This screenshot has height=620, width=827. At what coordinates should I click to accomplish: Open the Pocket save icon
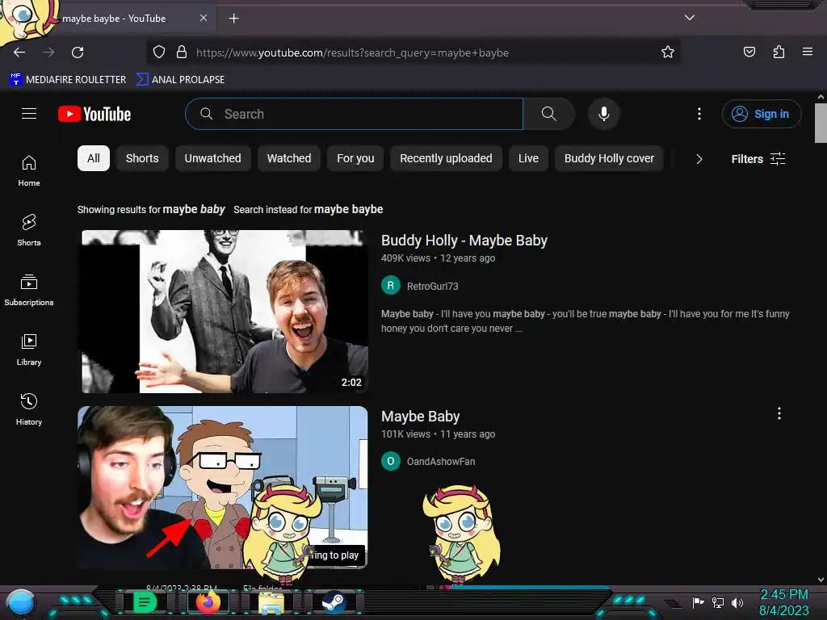(x=749, y=52)
